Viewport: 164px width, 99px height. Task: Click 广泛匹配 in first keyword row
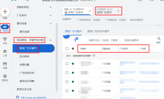coord(106,64)
